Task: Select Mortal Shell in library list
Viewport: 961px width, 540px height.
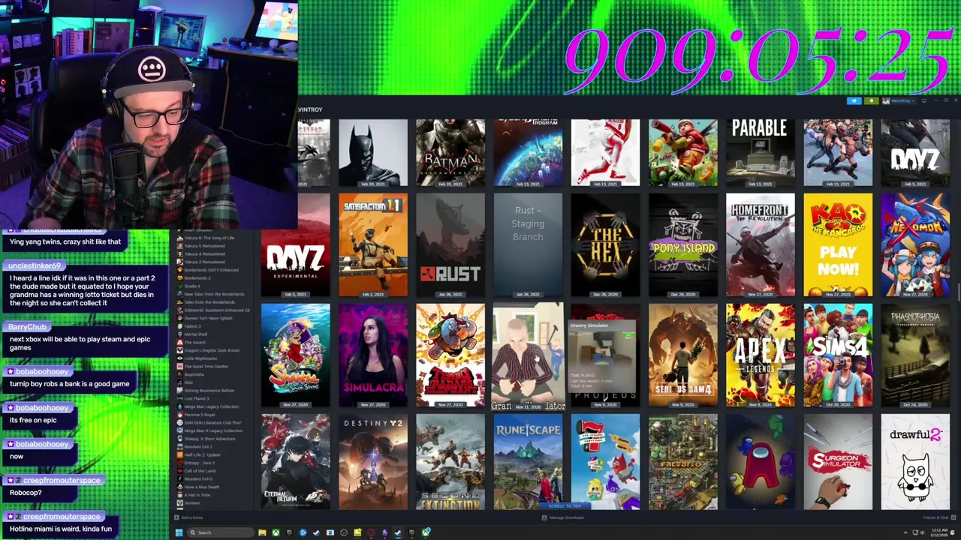Action: coord(195,334)
